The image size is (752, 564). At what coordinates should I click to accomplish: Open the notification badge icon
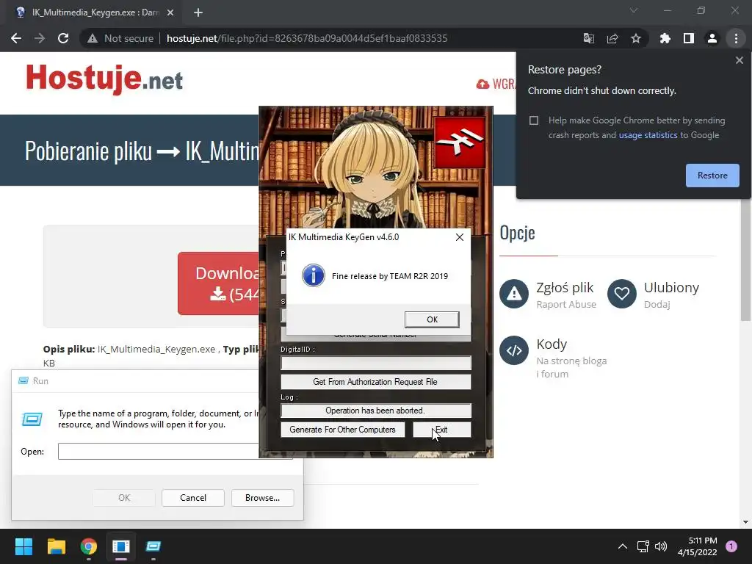click(x=731, y=546)
